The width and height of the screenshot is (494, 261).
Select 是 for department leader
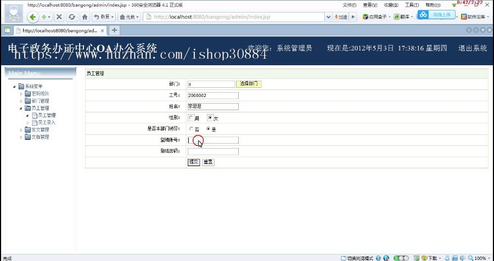208,129
